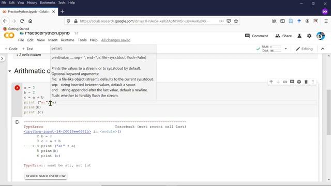Add a new Text cell

(27, 49)
